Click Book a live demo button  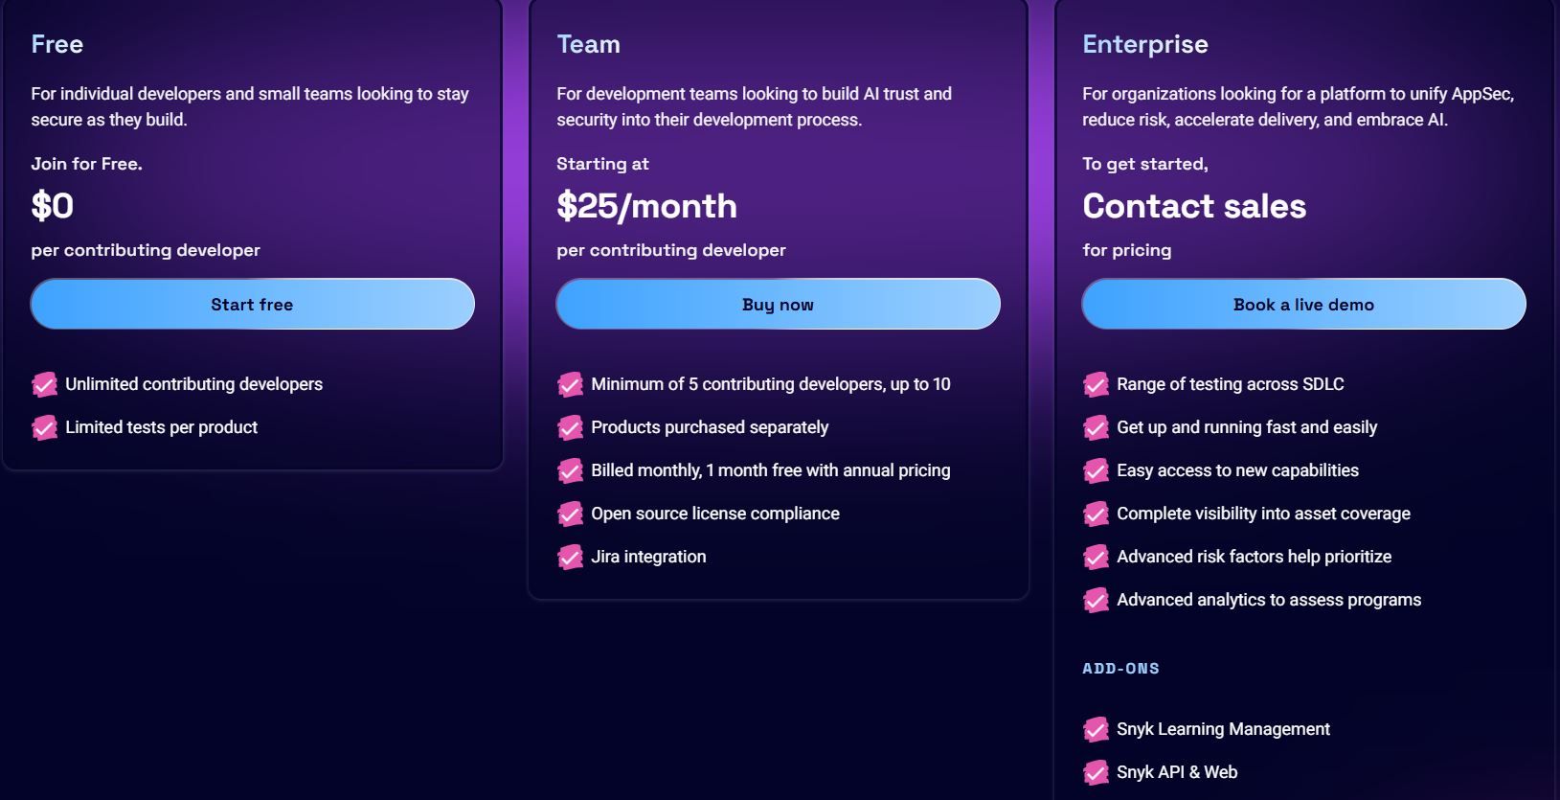(1303, 304)
